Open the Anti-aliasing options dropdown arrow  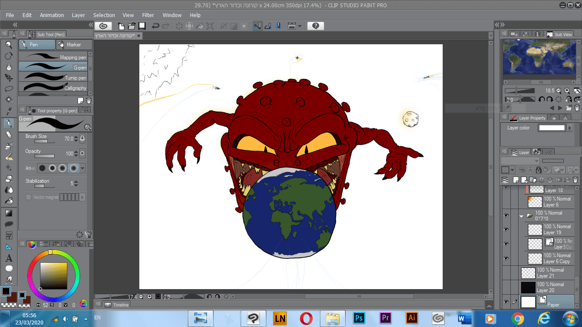[83, 168]
